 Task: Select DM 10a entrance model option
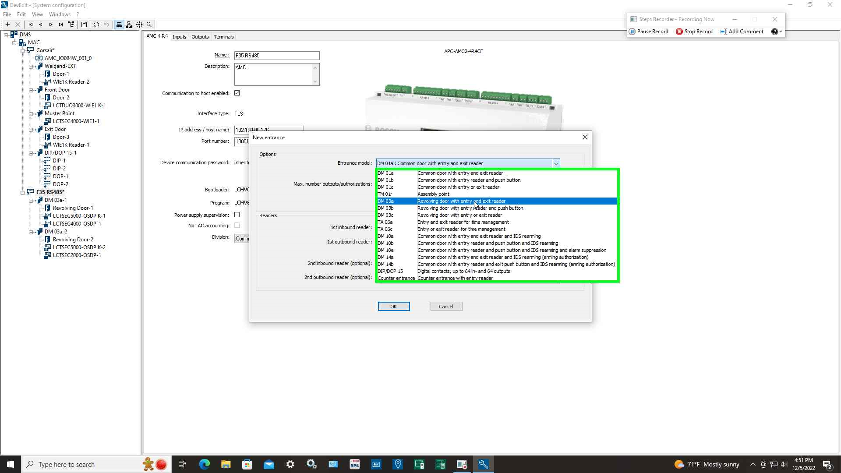click(x=477, y=236)
